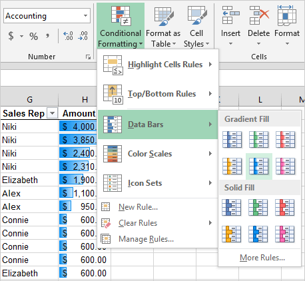Open the Cell Styles gallery
Screen dimensions: 305x281
point(196,26)
